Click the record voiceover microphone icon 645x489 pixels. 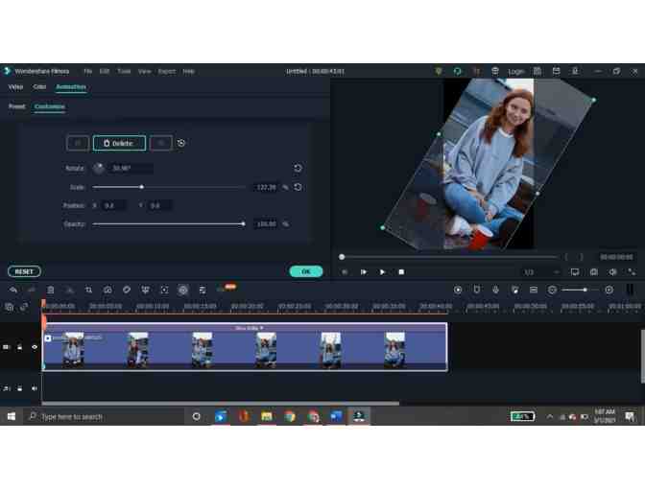(x=495, y=290)
